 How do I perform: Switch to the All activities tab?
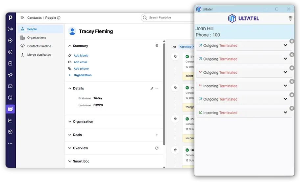[x=174, y=47]
